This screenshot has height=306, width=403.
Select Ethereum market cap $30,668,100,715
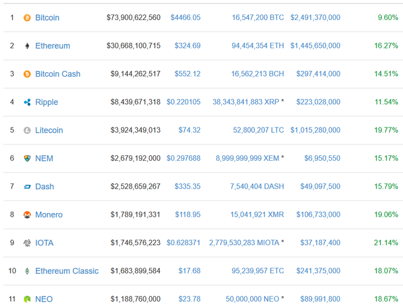pyautogui.click(x=133, y=46)
